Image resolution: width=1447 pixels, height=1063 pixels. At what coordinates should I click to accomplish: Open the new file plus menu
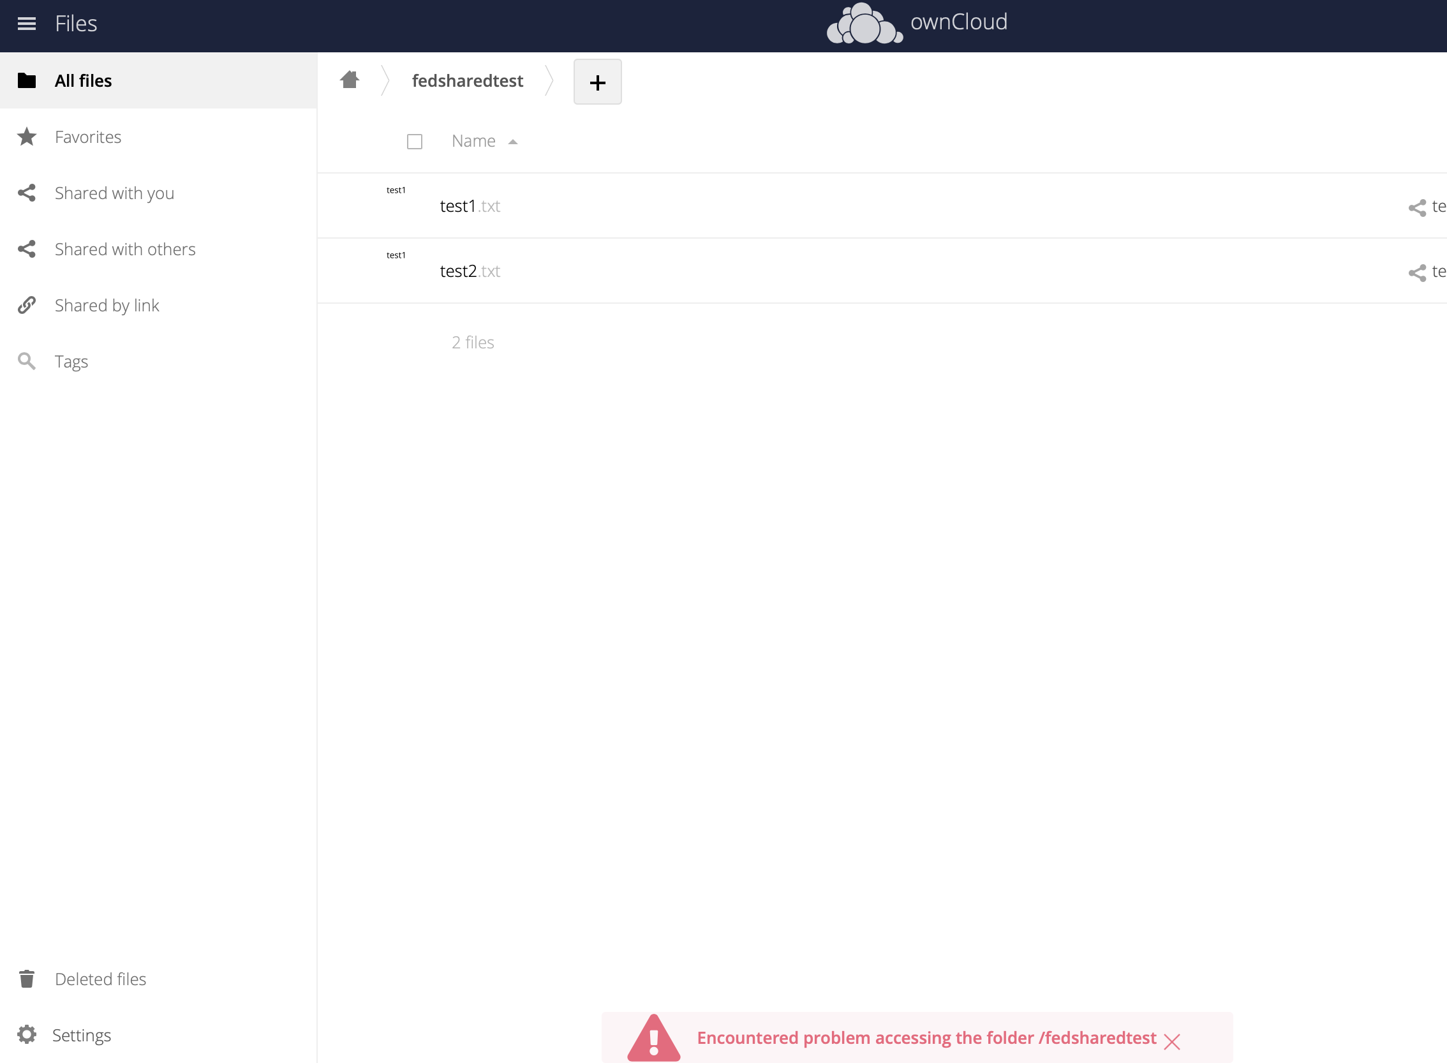pos(597,82)
